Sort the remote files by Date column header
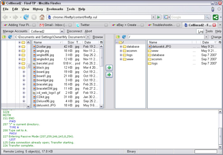Image resolution: width=223 pixels, height=155 pixels. click(x=209, y=42)
